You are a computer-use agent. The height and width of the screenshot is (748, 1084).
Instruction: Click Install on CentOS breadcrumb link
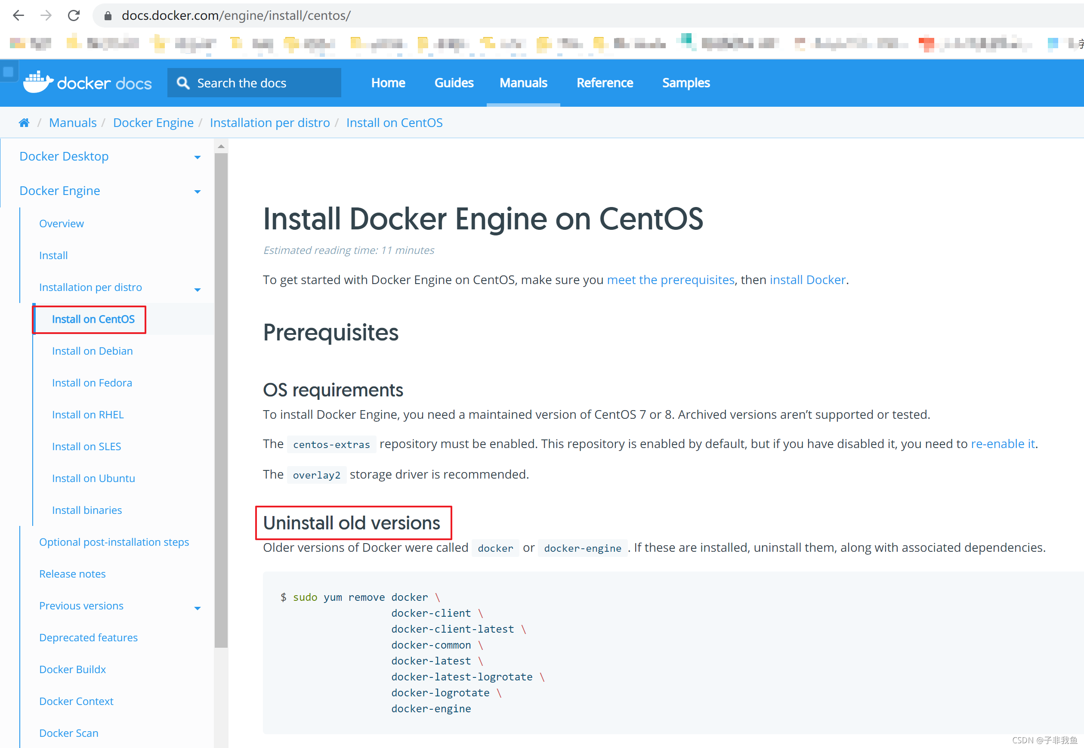pos(394,123)
